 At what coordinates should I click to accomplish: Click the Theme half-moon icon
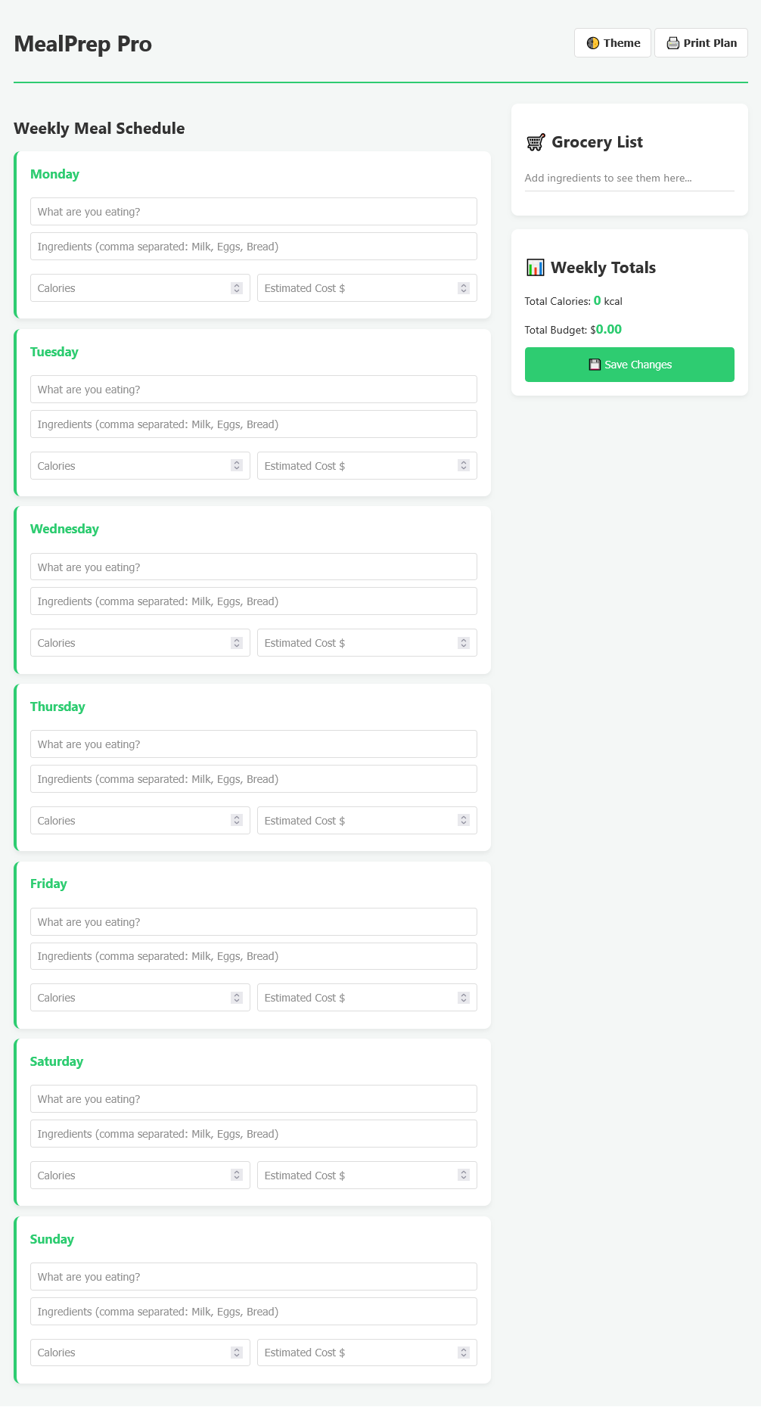click(593, 43)
